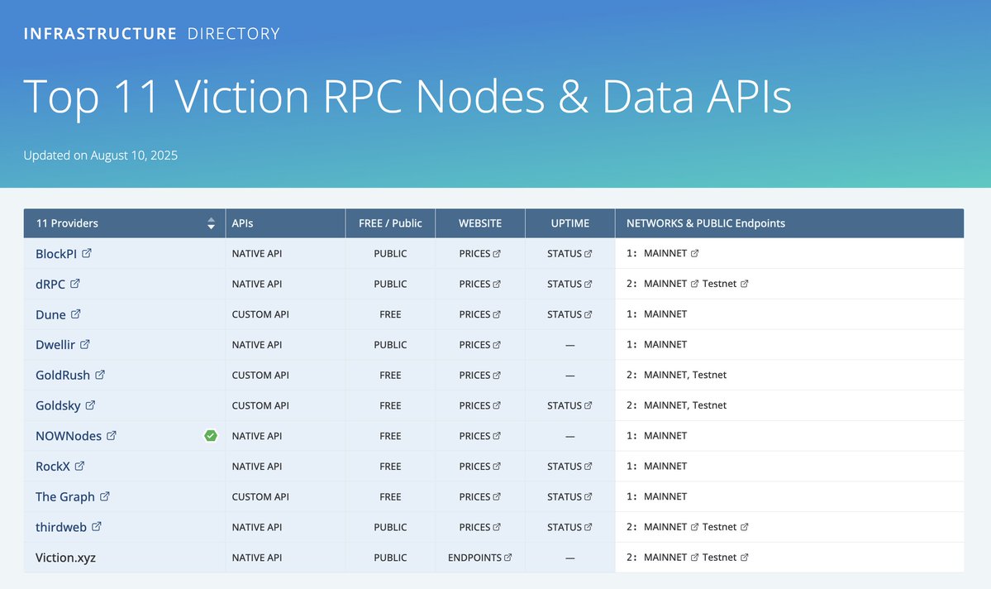Click Viction.xyz Testnet endpoint link icon
Image resolution: width=991 pixels, height=589 pixels.
745,558
